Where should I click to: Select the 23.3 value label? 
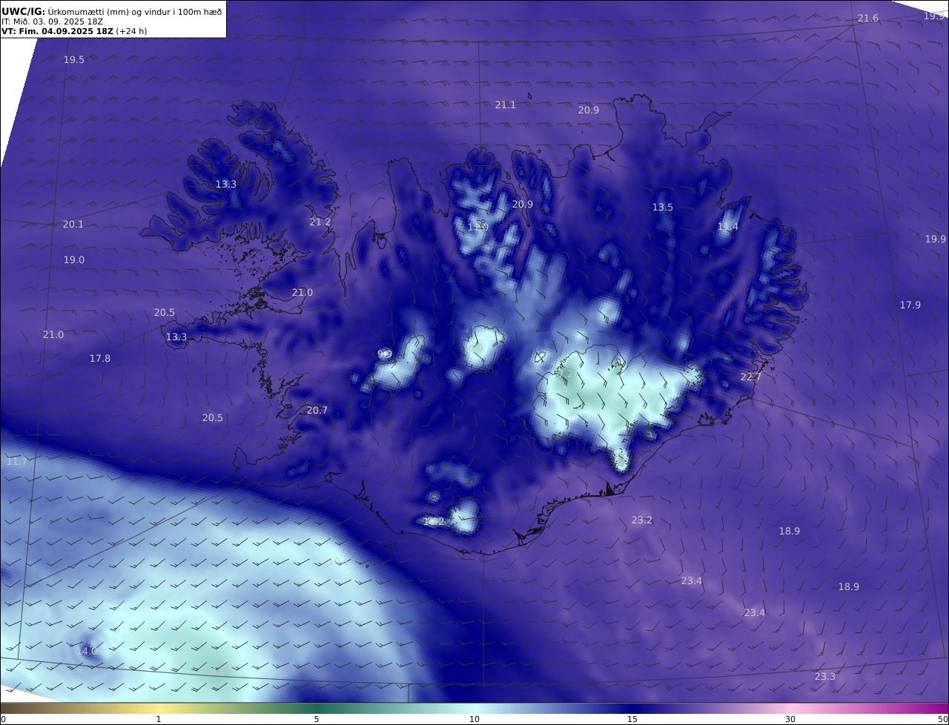[x=825, y=677]
